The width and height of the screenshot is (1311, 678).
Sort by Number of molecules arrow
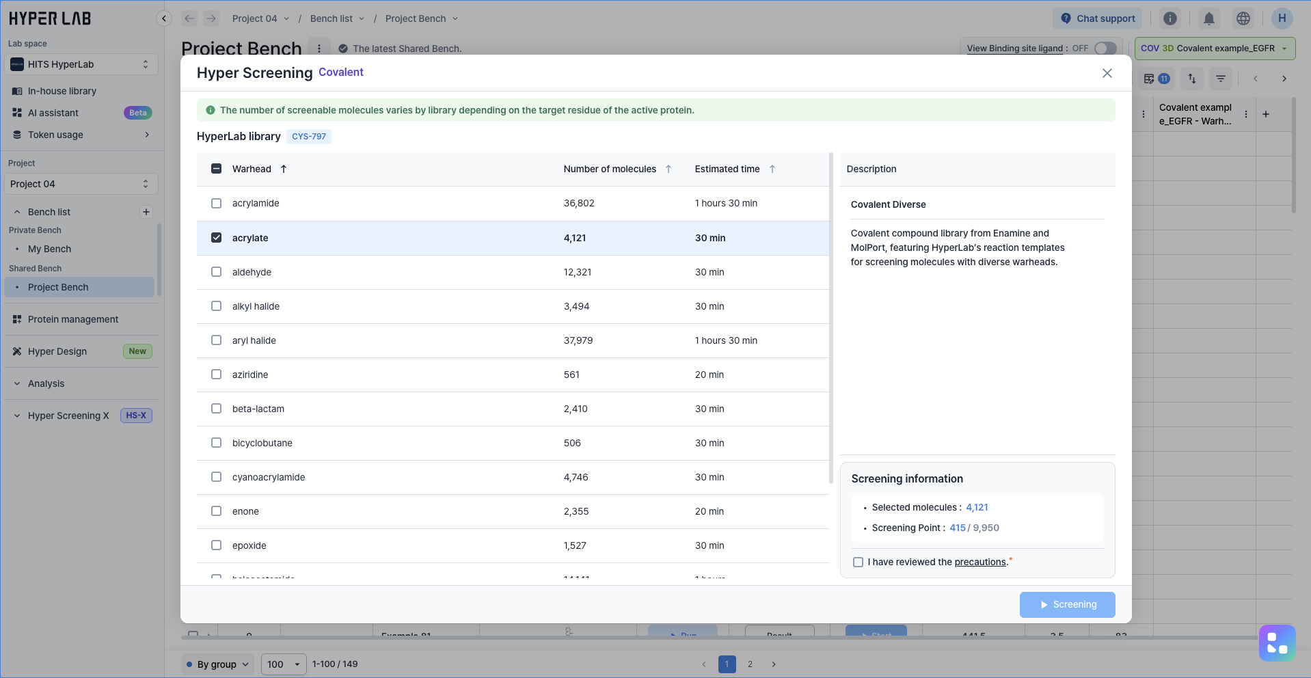[668, 169]
